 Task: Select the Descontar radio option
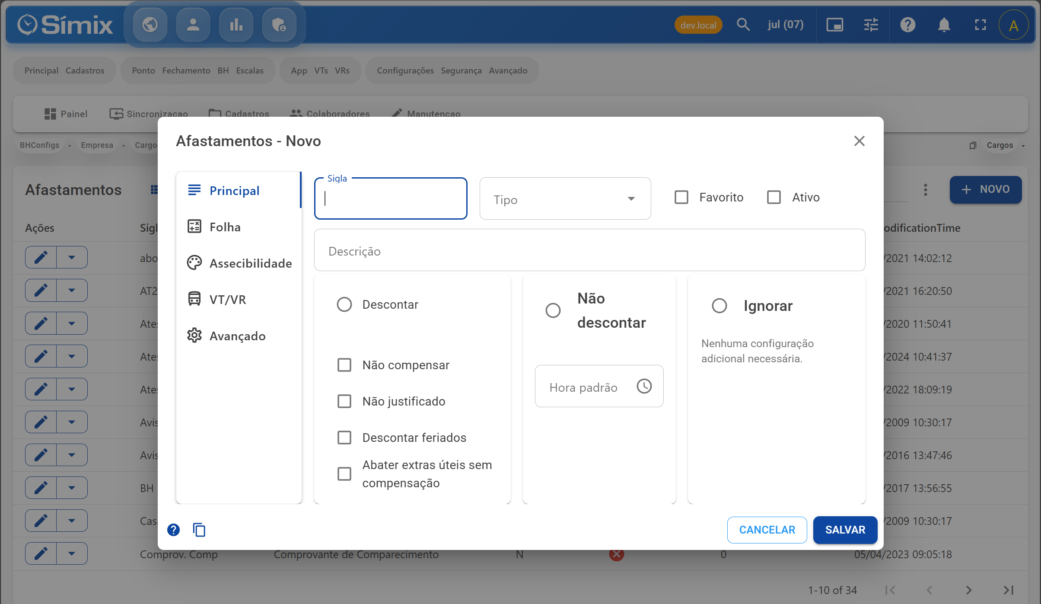coord(344,304)
